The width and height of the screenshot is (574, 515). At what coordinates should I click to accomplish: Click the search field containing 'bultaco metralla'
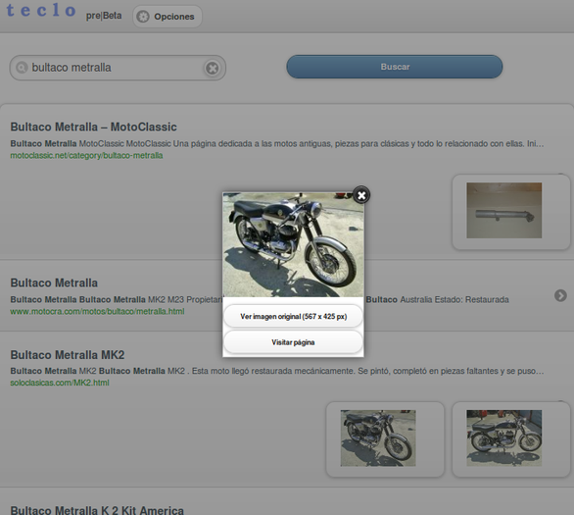pyautogui.click(x=118, y=68)
